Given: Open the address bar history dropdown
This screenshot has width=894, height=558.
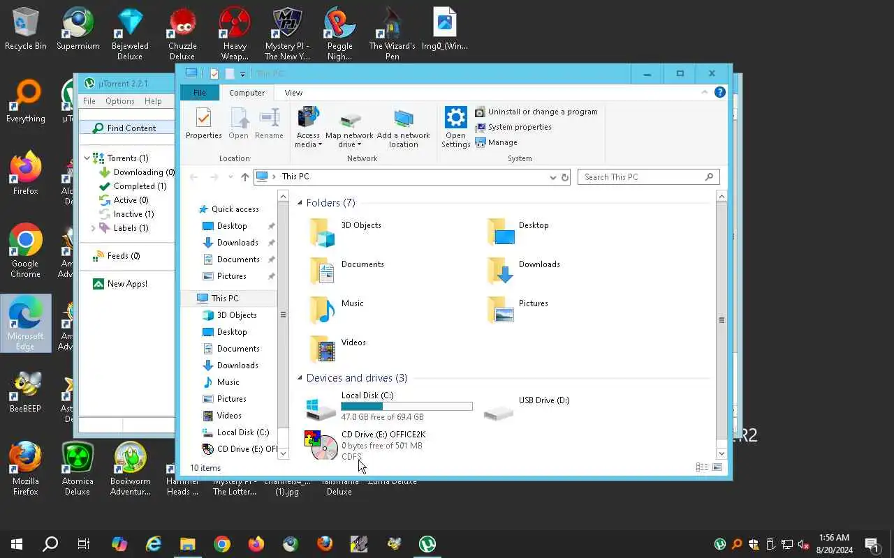Looking at the screenshot, I should tap(553, 177).
